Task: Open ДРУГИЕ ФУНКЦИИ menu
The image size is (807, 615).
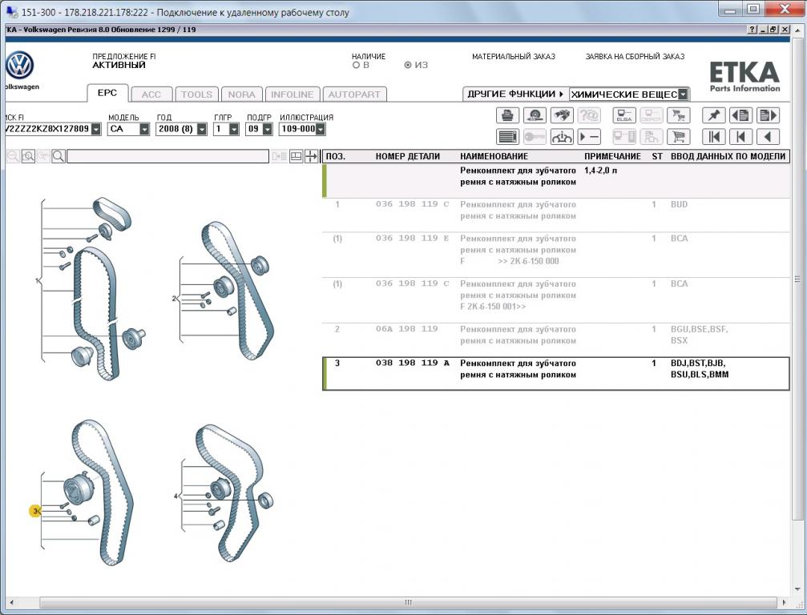Action: pos(515,94)
